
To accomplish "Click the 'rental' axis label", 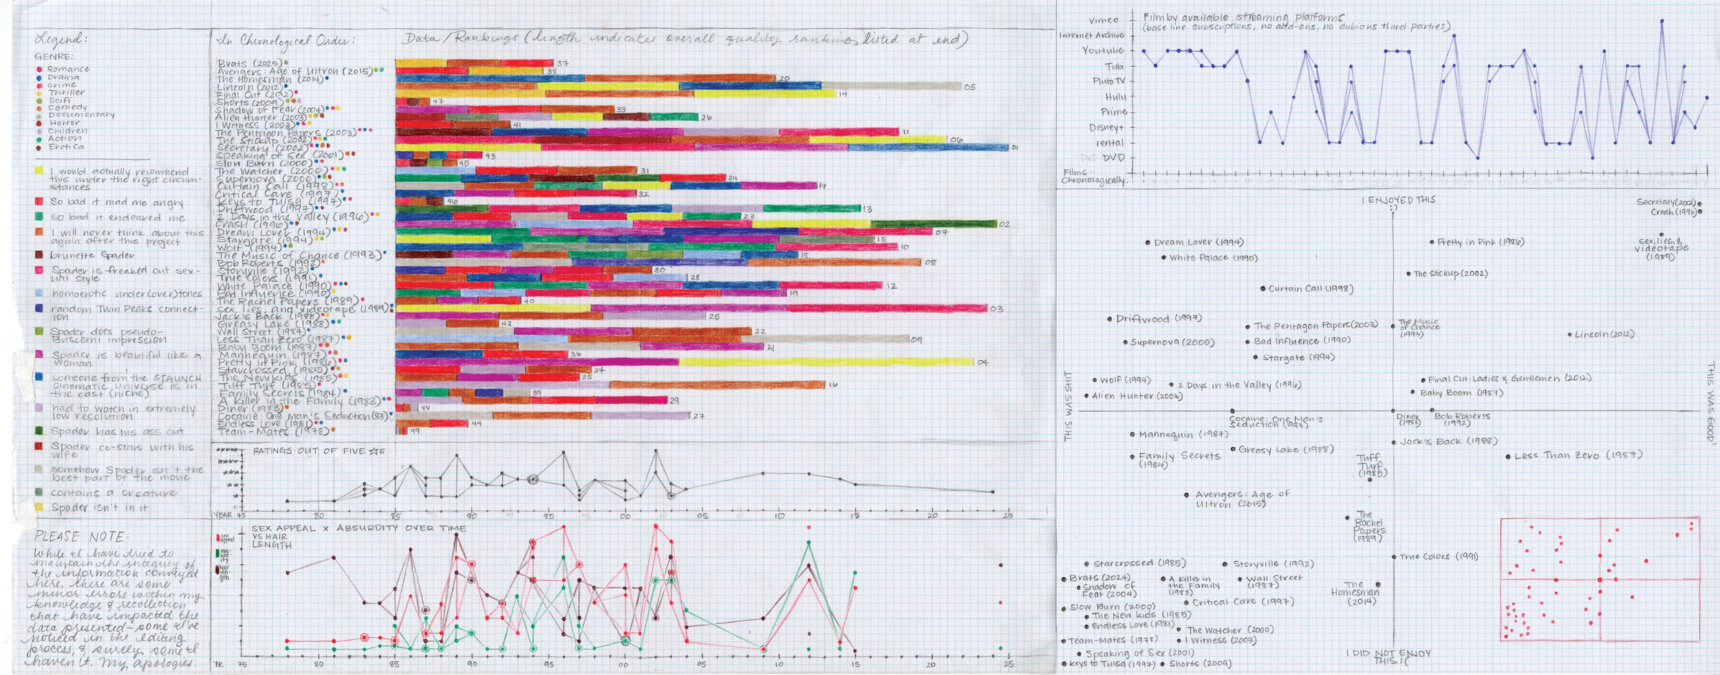I will 1110,143.
